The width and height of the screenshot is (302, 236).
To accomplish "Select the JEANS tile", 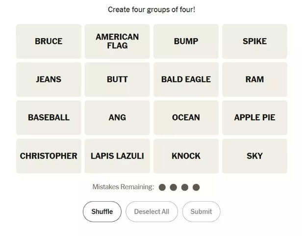I will [x=49, y=79].
